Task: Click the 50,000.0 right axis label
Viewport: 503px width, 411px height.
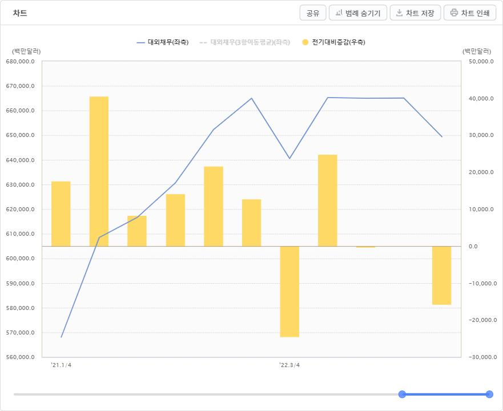Action: (x=481, y=61)
